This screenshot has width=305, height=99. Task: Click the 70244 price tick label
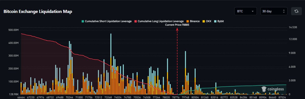point(69,97)
